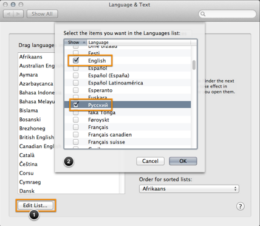Viewport: 260px width, 226px height.
Task: Click the search magnifier icon
Action: point(203,14)
